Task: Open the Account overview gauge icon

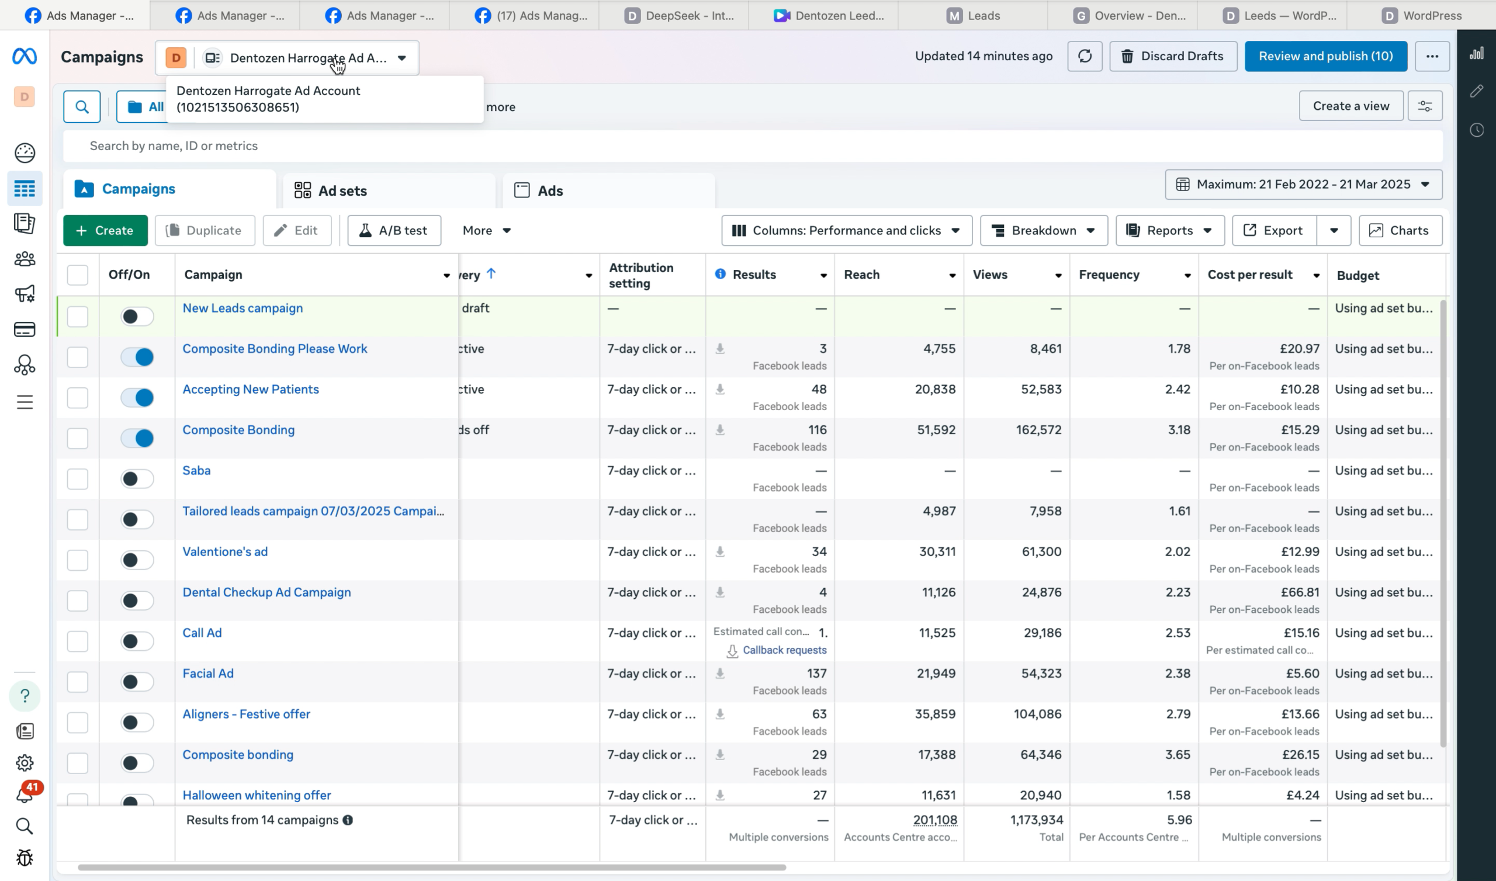Action: coord(25,153)
